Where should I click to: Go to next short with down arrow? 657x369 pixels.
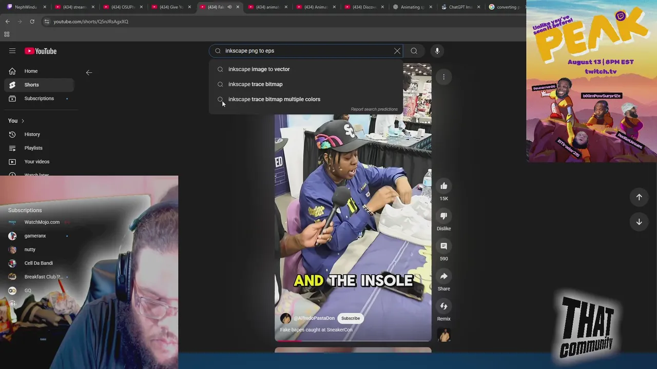click(x=639, y=222)
